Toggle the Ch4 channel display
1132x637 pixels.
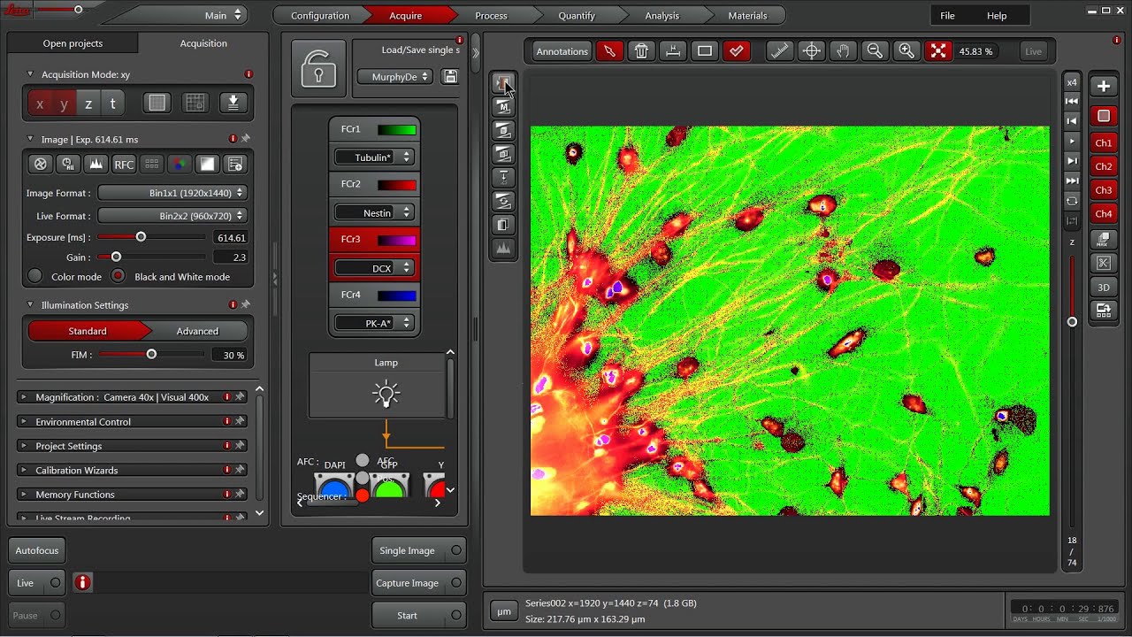1103,214
